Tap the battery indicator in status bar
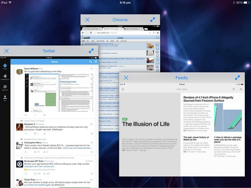251x188 pixels. pyautogui.click(x=246, y=3)
